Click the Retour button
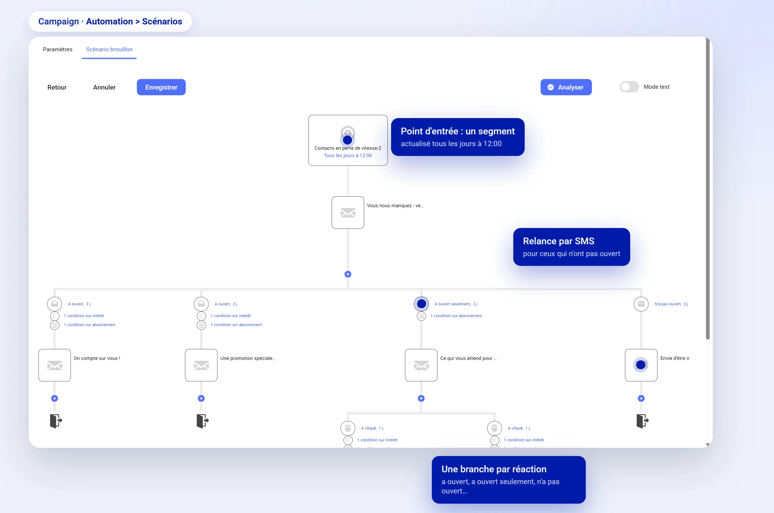This screenshot has height=513, width=774. [57, 87]
